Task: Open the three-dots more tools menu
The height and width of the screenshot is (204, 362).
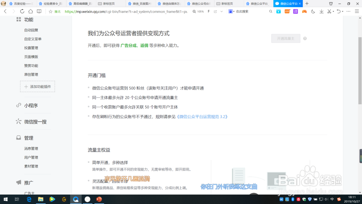Action: point(348,11)
